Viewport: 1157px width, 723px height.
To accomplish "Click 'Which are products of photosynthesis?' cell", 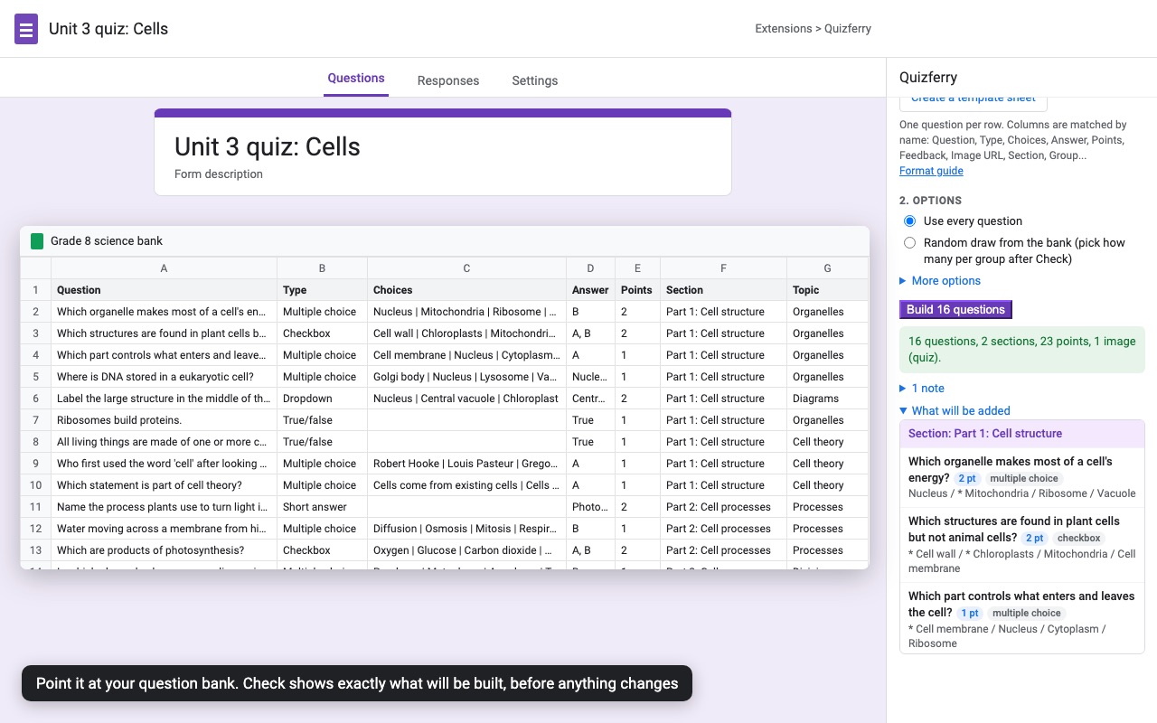I will pyautogui.click(x=164, y=550).
